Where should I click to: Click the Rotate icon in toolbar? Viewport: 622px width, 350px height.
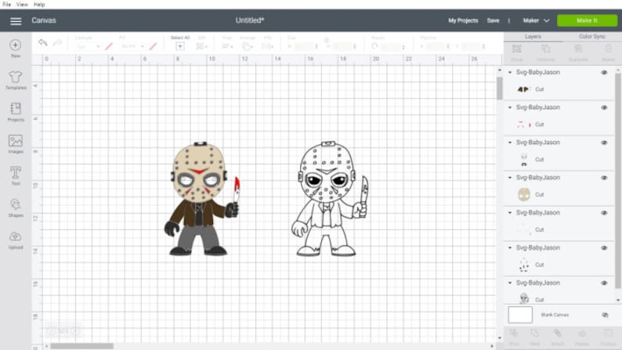(x=374, y=46)
